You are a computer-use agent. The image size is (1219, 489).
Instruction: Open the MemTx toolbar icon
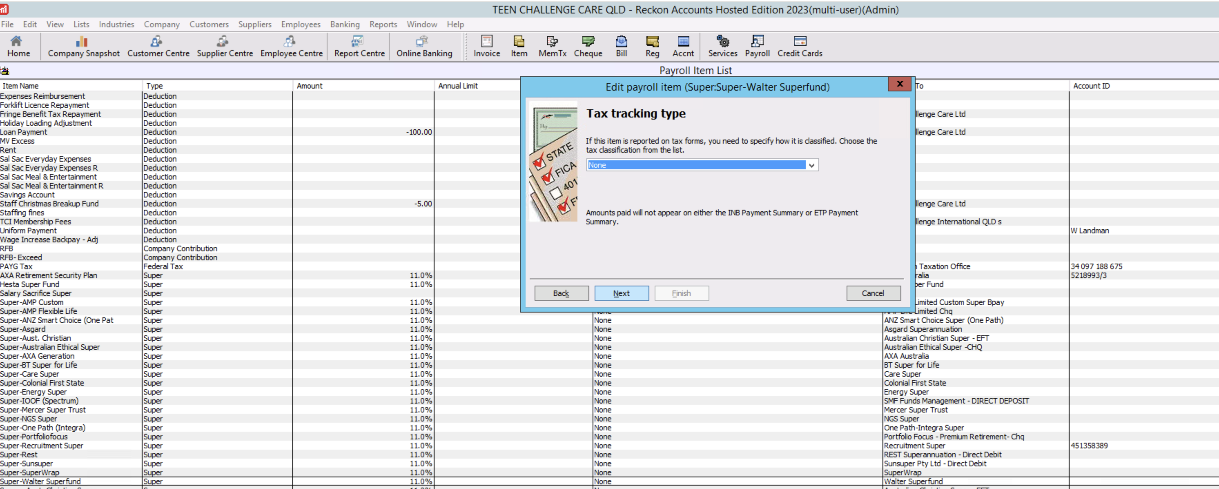point(552,46)
